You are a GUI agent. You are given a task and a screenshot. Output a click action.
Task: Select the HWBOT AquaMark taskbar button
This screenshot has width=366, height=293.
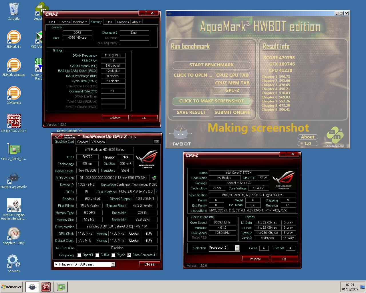[x=32, y=287]
